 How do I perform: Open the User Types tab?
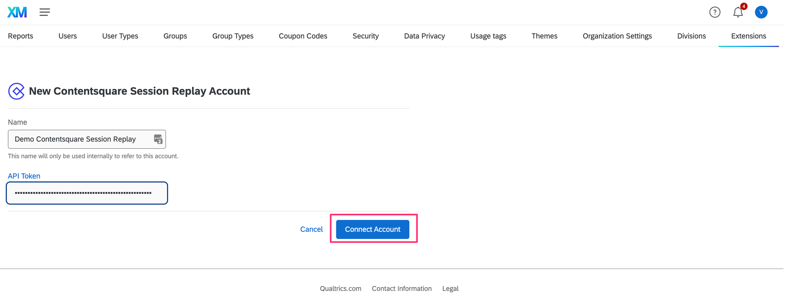click(120, 36)
